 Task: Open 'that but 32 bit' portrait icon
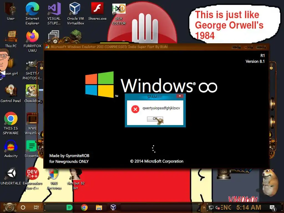tap(76, 179)
